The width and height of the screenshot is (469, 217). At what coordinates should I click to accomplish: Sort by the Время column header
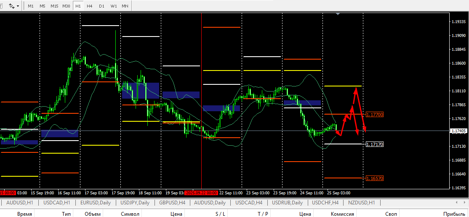click(24, 214)
